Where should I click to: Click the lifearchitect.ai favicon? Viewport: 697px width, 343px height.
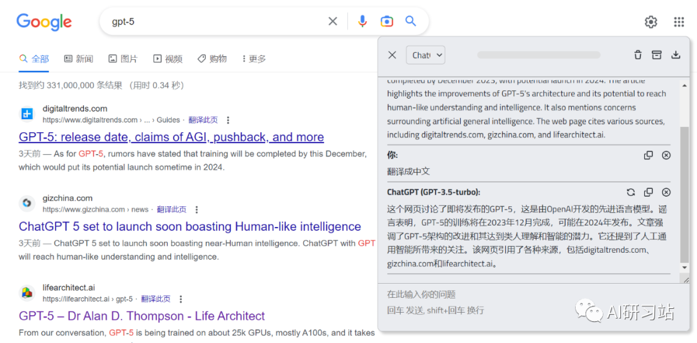27,293
